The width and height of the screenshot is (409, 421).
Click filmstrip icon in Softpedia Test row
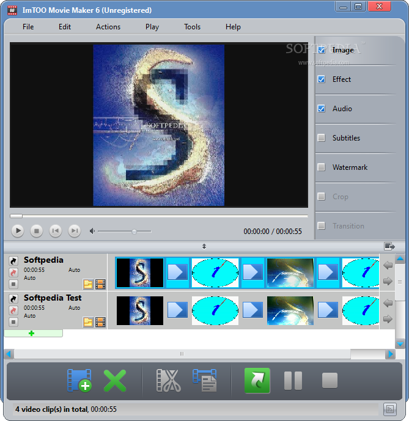(100, 322)
